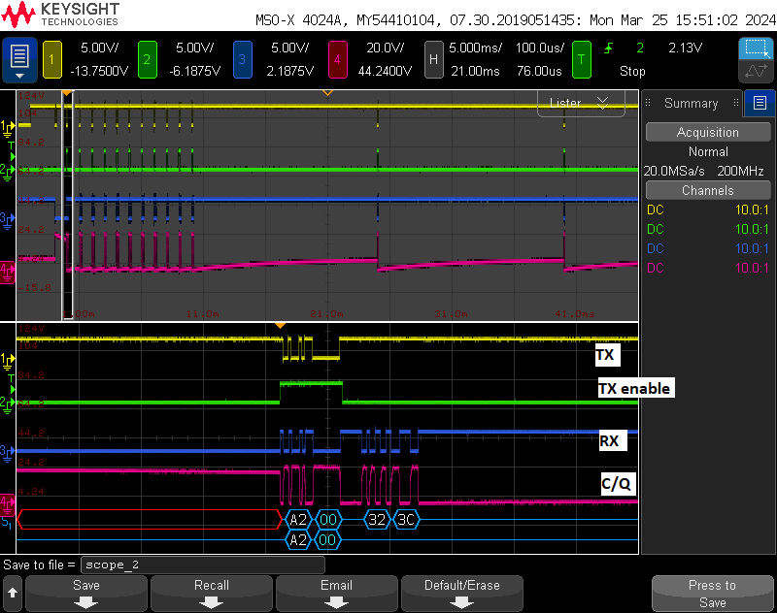Viewport: 777px width, 613px height.
Task: Click the 20.0MSa/s sample rate
Action: [674, 171]
